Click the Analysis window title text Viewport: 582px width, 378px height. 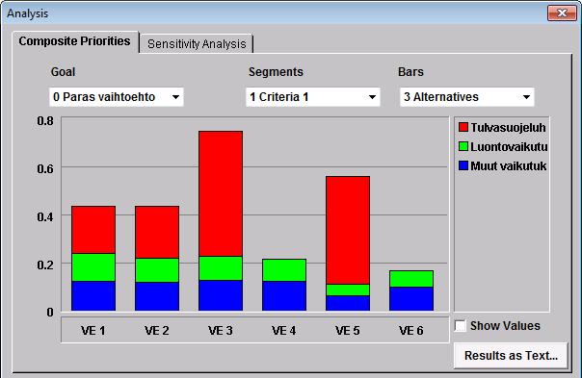point(28,13)
